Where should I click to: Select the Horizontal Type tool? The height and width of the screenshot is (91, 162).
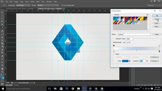pyautogui.click(x=2, y=59)
